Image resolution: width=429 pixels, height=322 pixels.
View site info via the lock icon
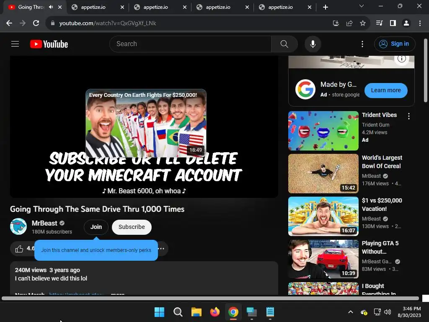click(x=53, y=23)
